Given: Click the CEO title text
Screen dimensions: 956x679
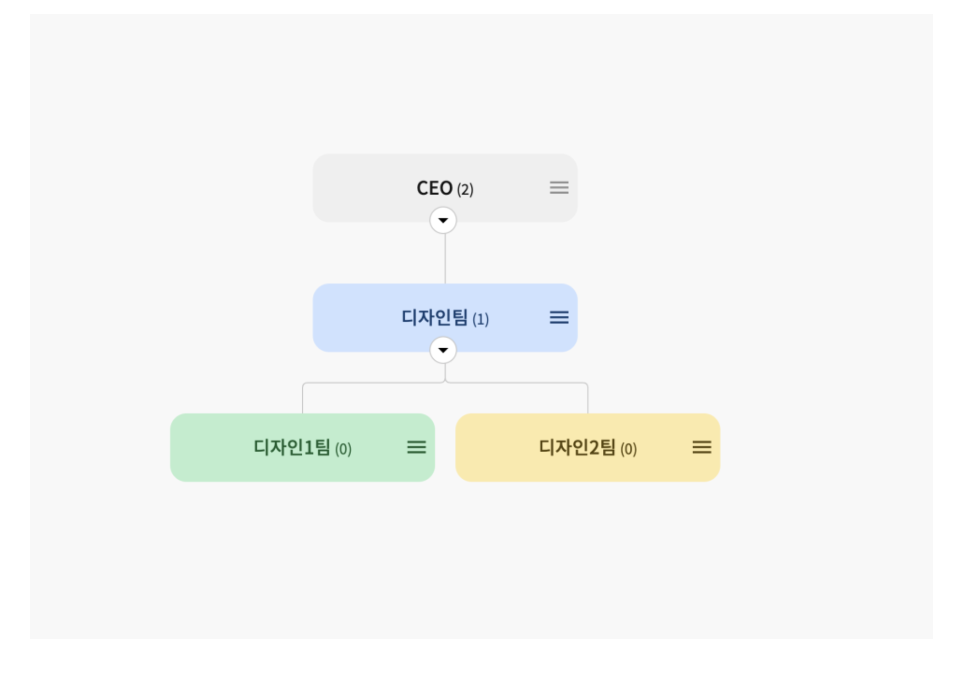Looking at the screenshot, I should pyautogui.click(x=435, y=188).
